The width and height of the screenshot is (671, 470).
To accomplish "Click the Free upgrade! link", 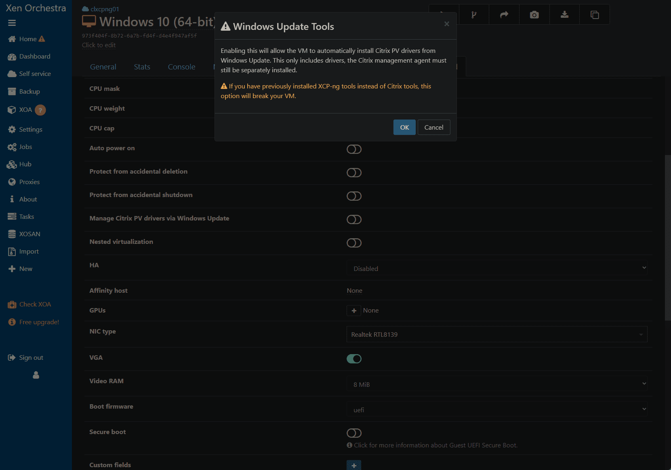I will [x=39, y=322].
